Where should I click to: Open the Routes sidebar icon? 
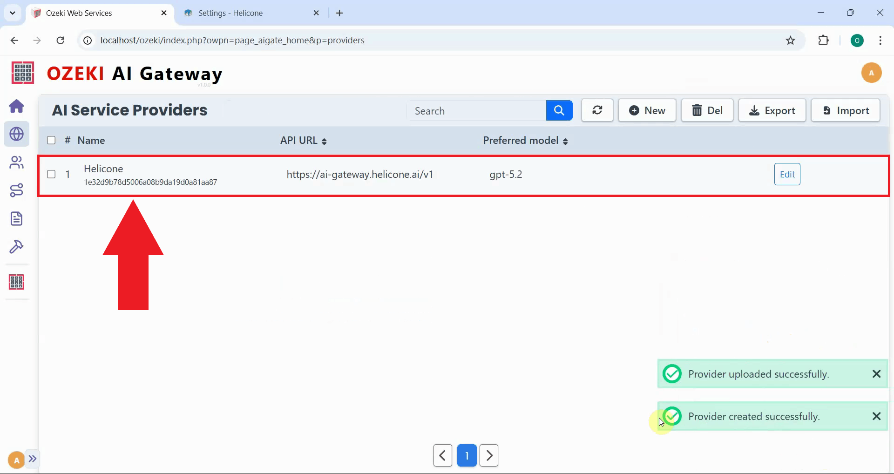pos(17,190)
